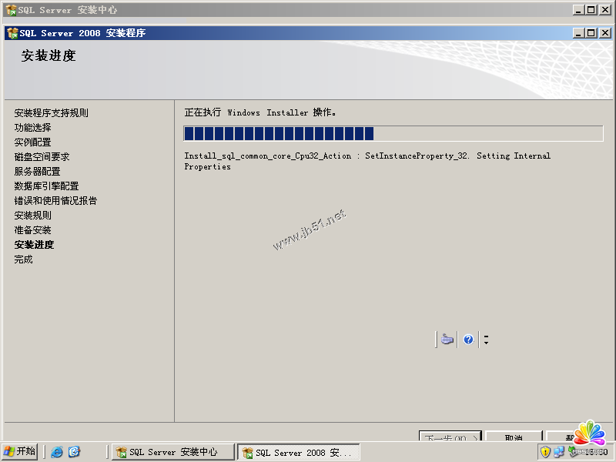Open the yellow security shield tray icon
Image resolution: width=616 pixels, height=462 pixels.
(x=545, y=452)
